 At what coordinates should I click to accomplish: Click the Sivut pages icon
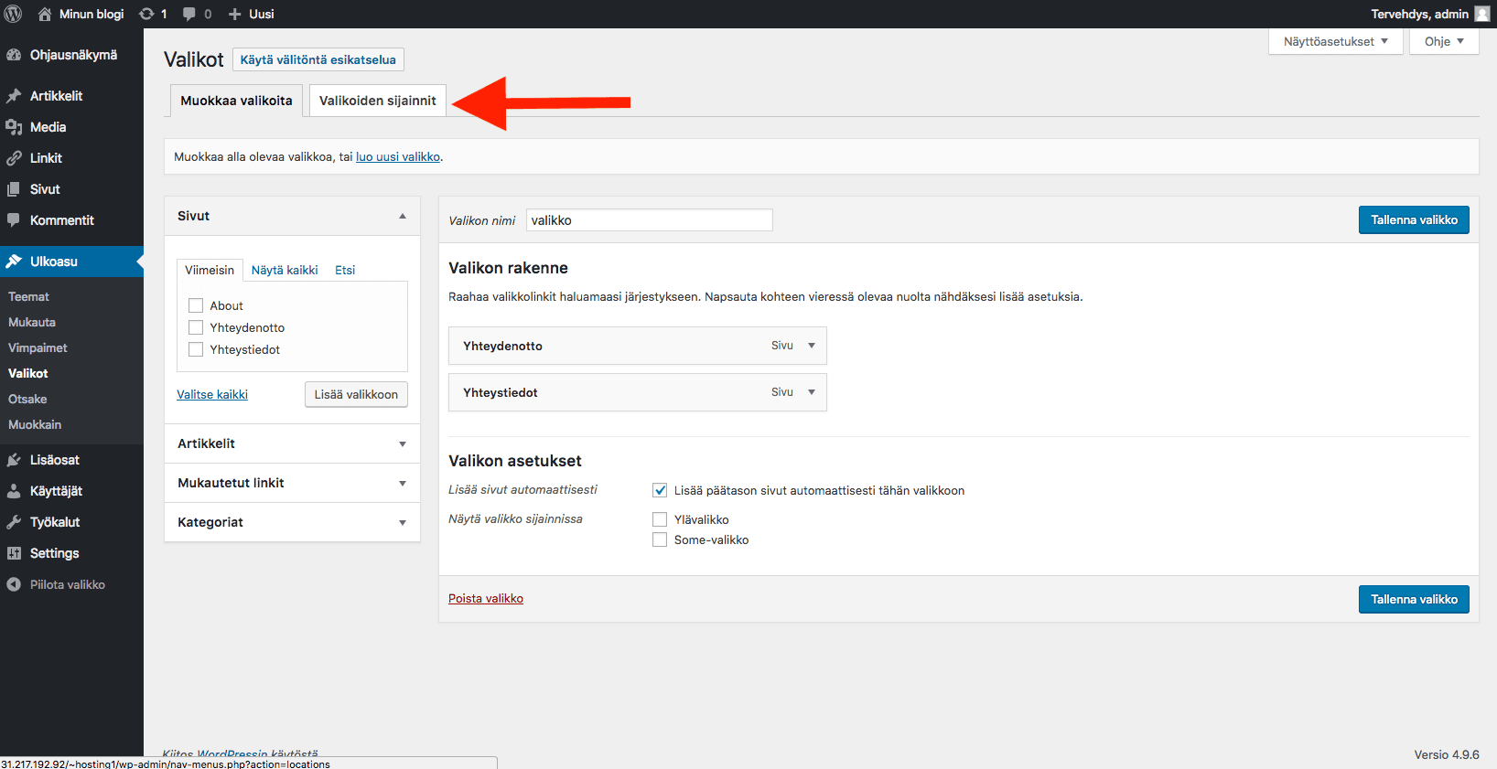[x=14, y=189]
